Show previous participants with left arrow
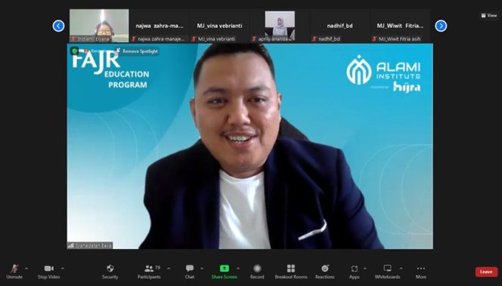Viewport: 502px width, 286px height. pos(58,26)
